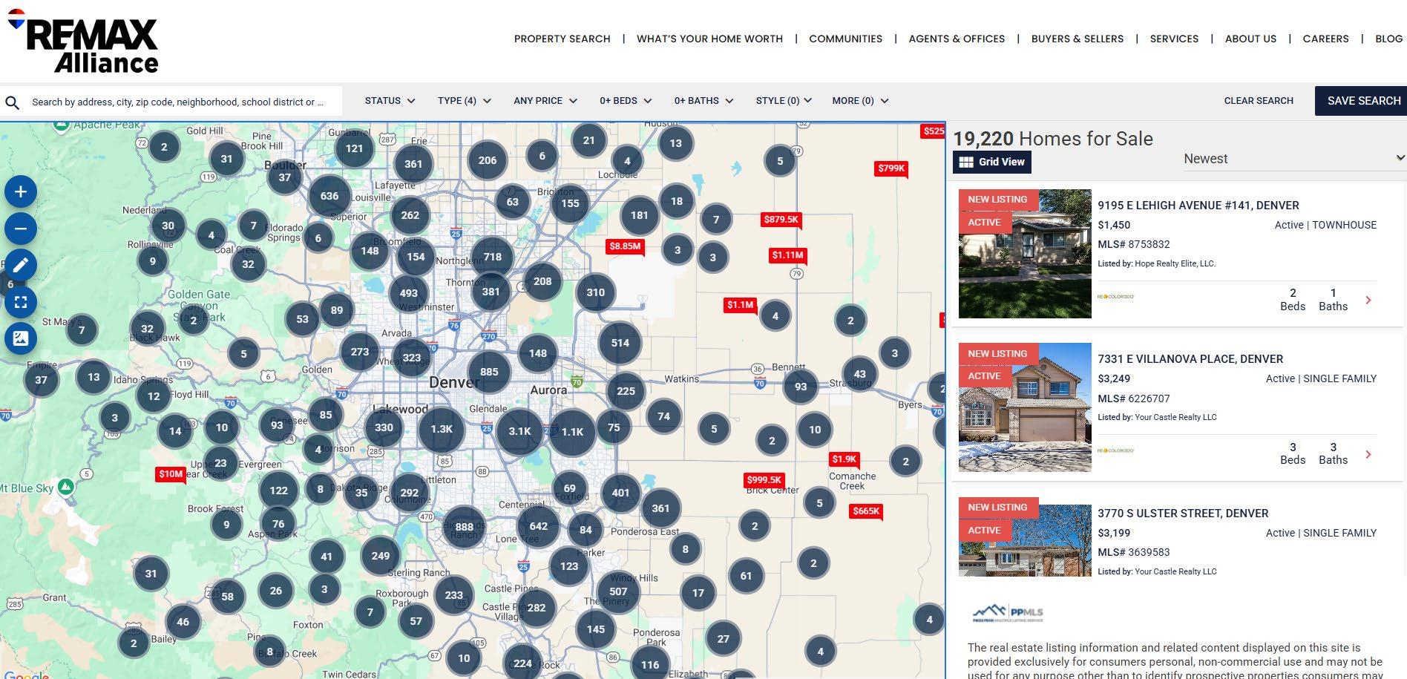Open 9195 E Lehigh Avenue #141 listing title

tap(1198, 206)
